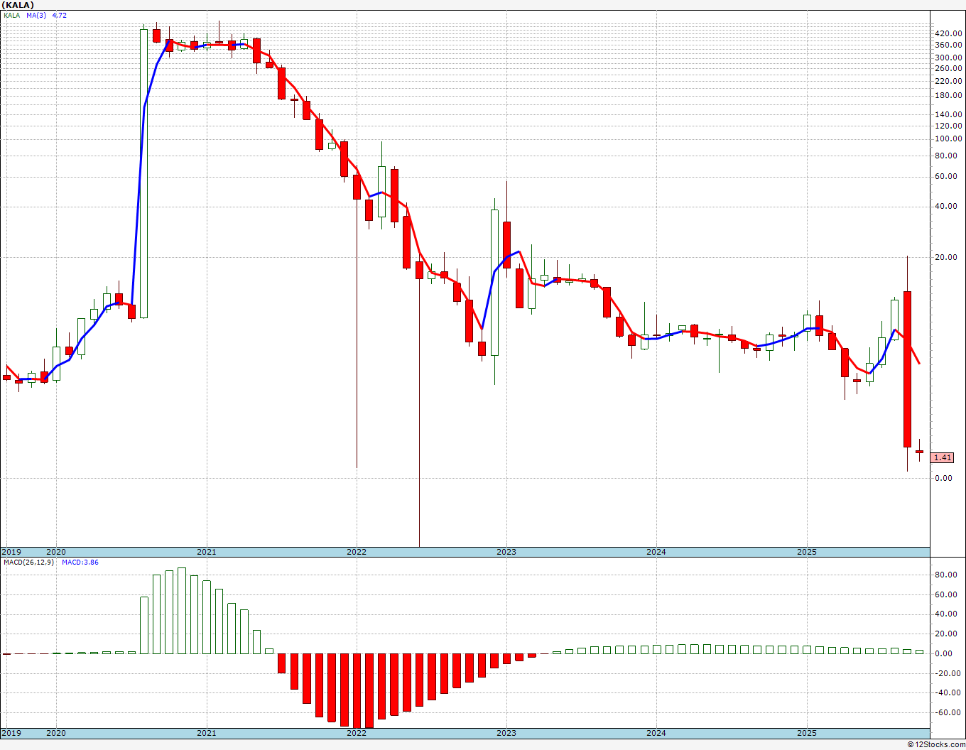
Task: Click 2022 on the price chart time axis
Action: 357,552
